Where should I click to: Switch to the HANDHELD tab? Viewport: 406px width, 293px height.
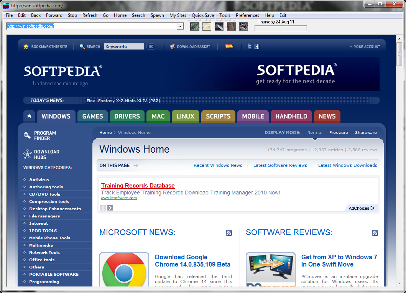[x=291, y=116]
